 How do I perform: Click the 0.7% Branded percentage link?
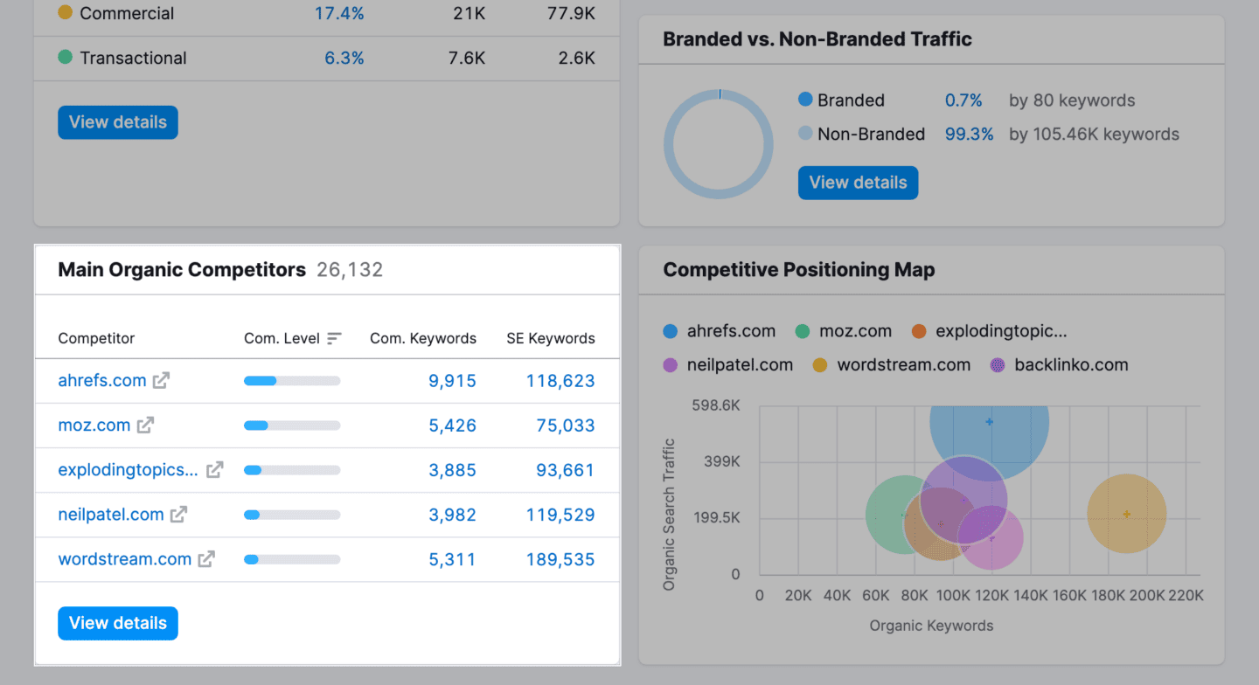coord(963,100)
